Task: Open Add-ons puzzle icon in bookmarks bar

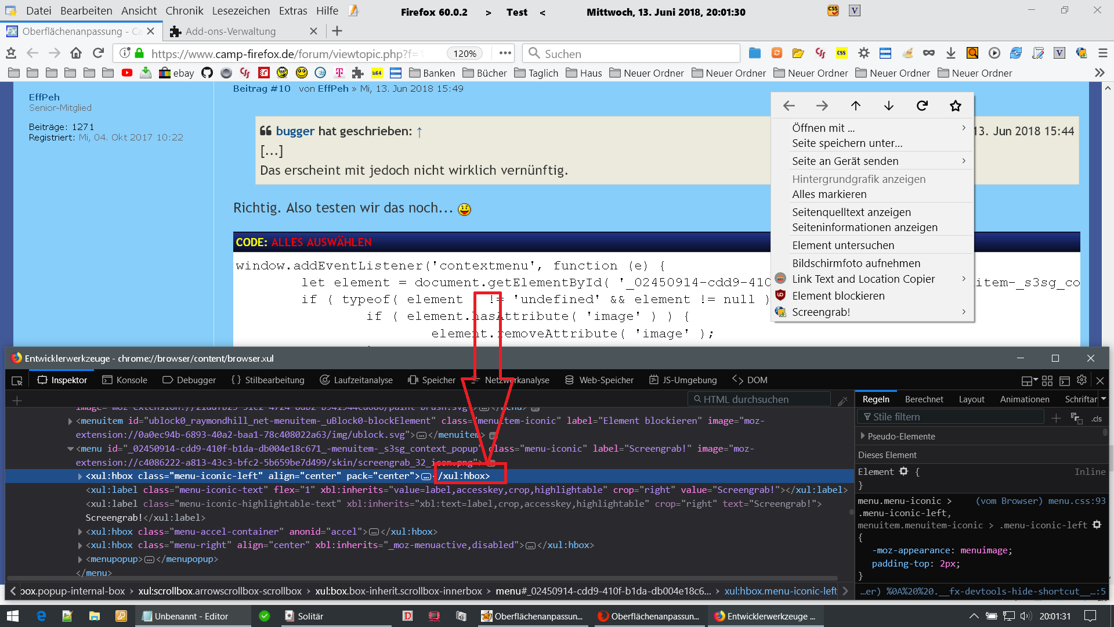Action: (x=358, y=73)
